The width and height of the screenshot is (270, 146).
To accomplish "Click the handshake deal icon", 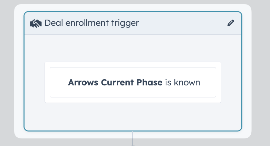I will point(36,23).
